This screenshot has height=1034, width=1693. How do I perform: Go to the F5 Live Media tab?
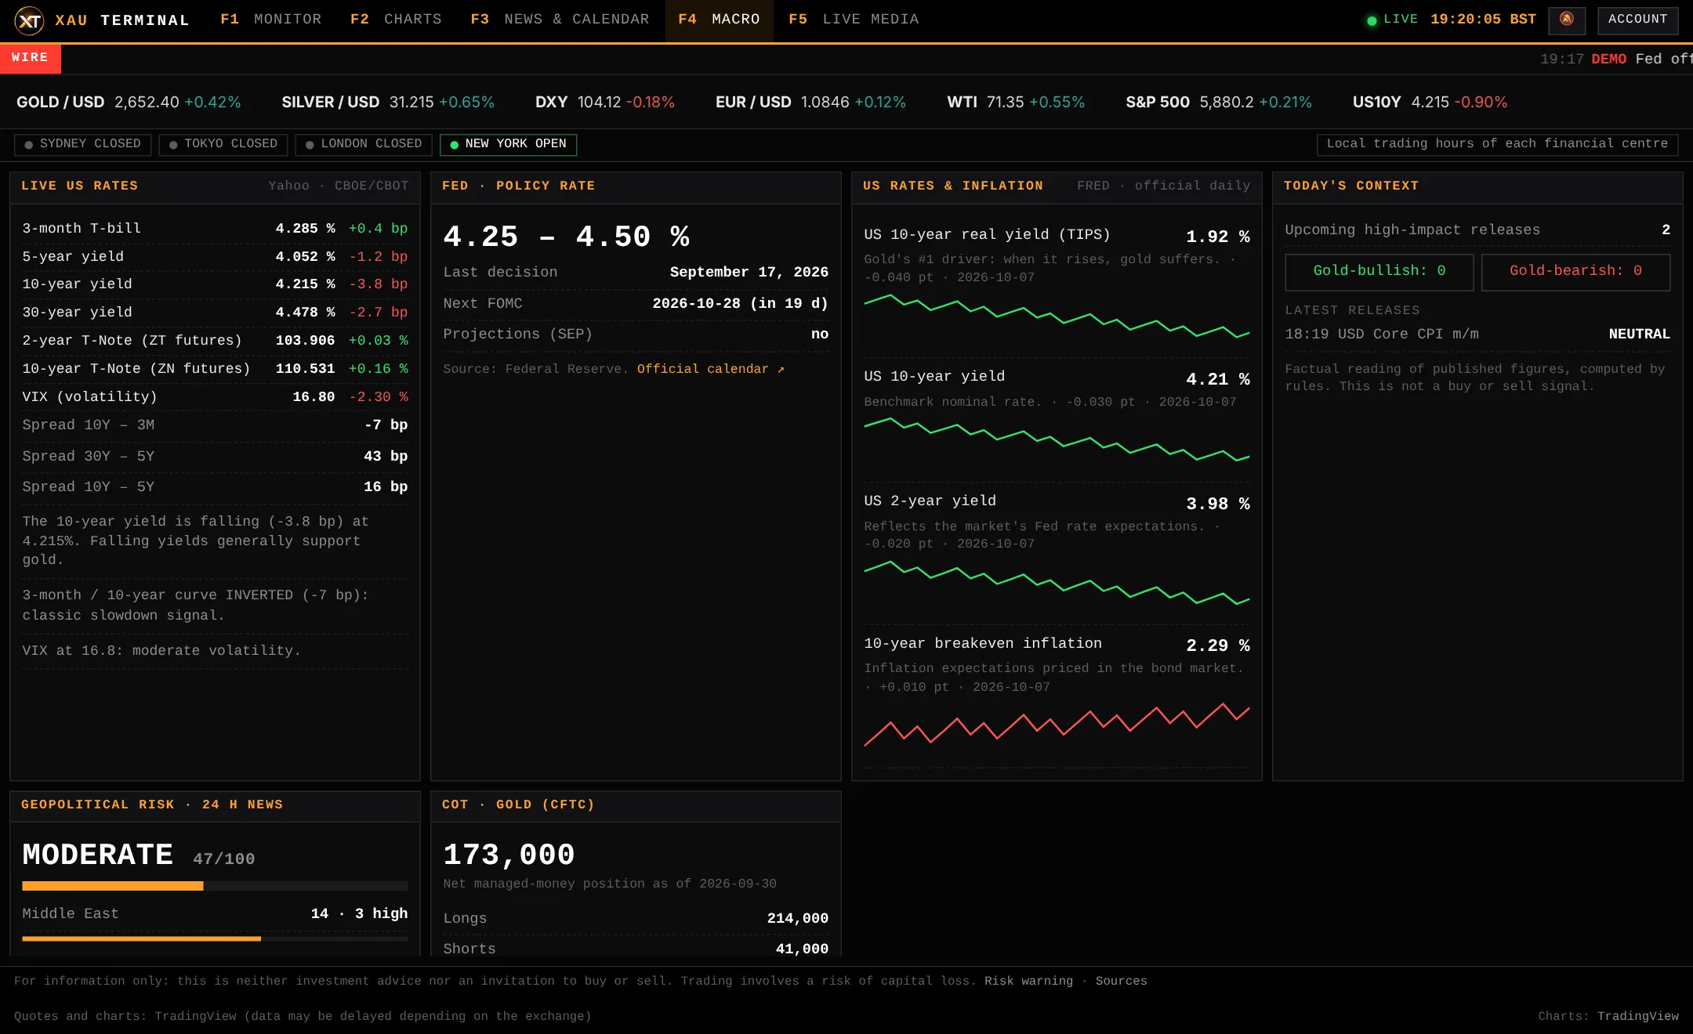tap(854, 20)
